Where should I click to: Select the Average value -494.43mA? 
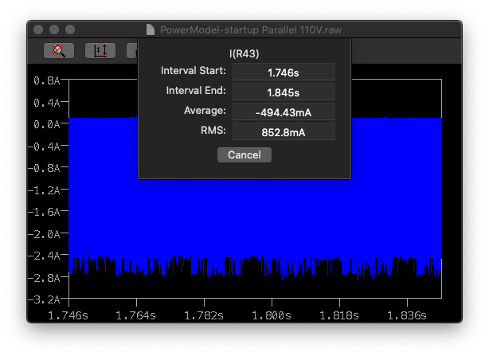click(x=284, y=112)
